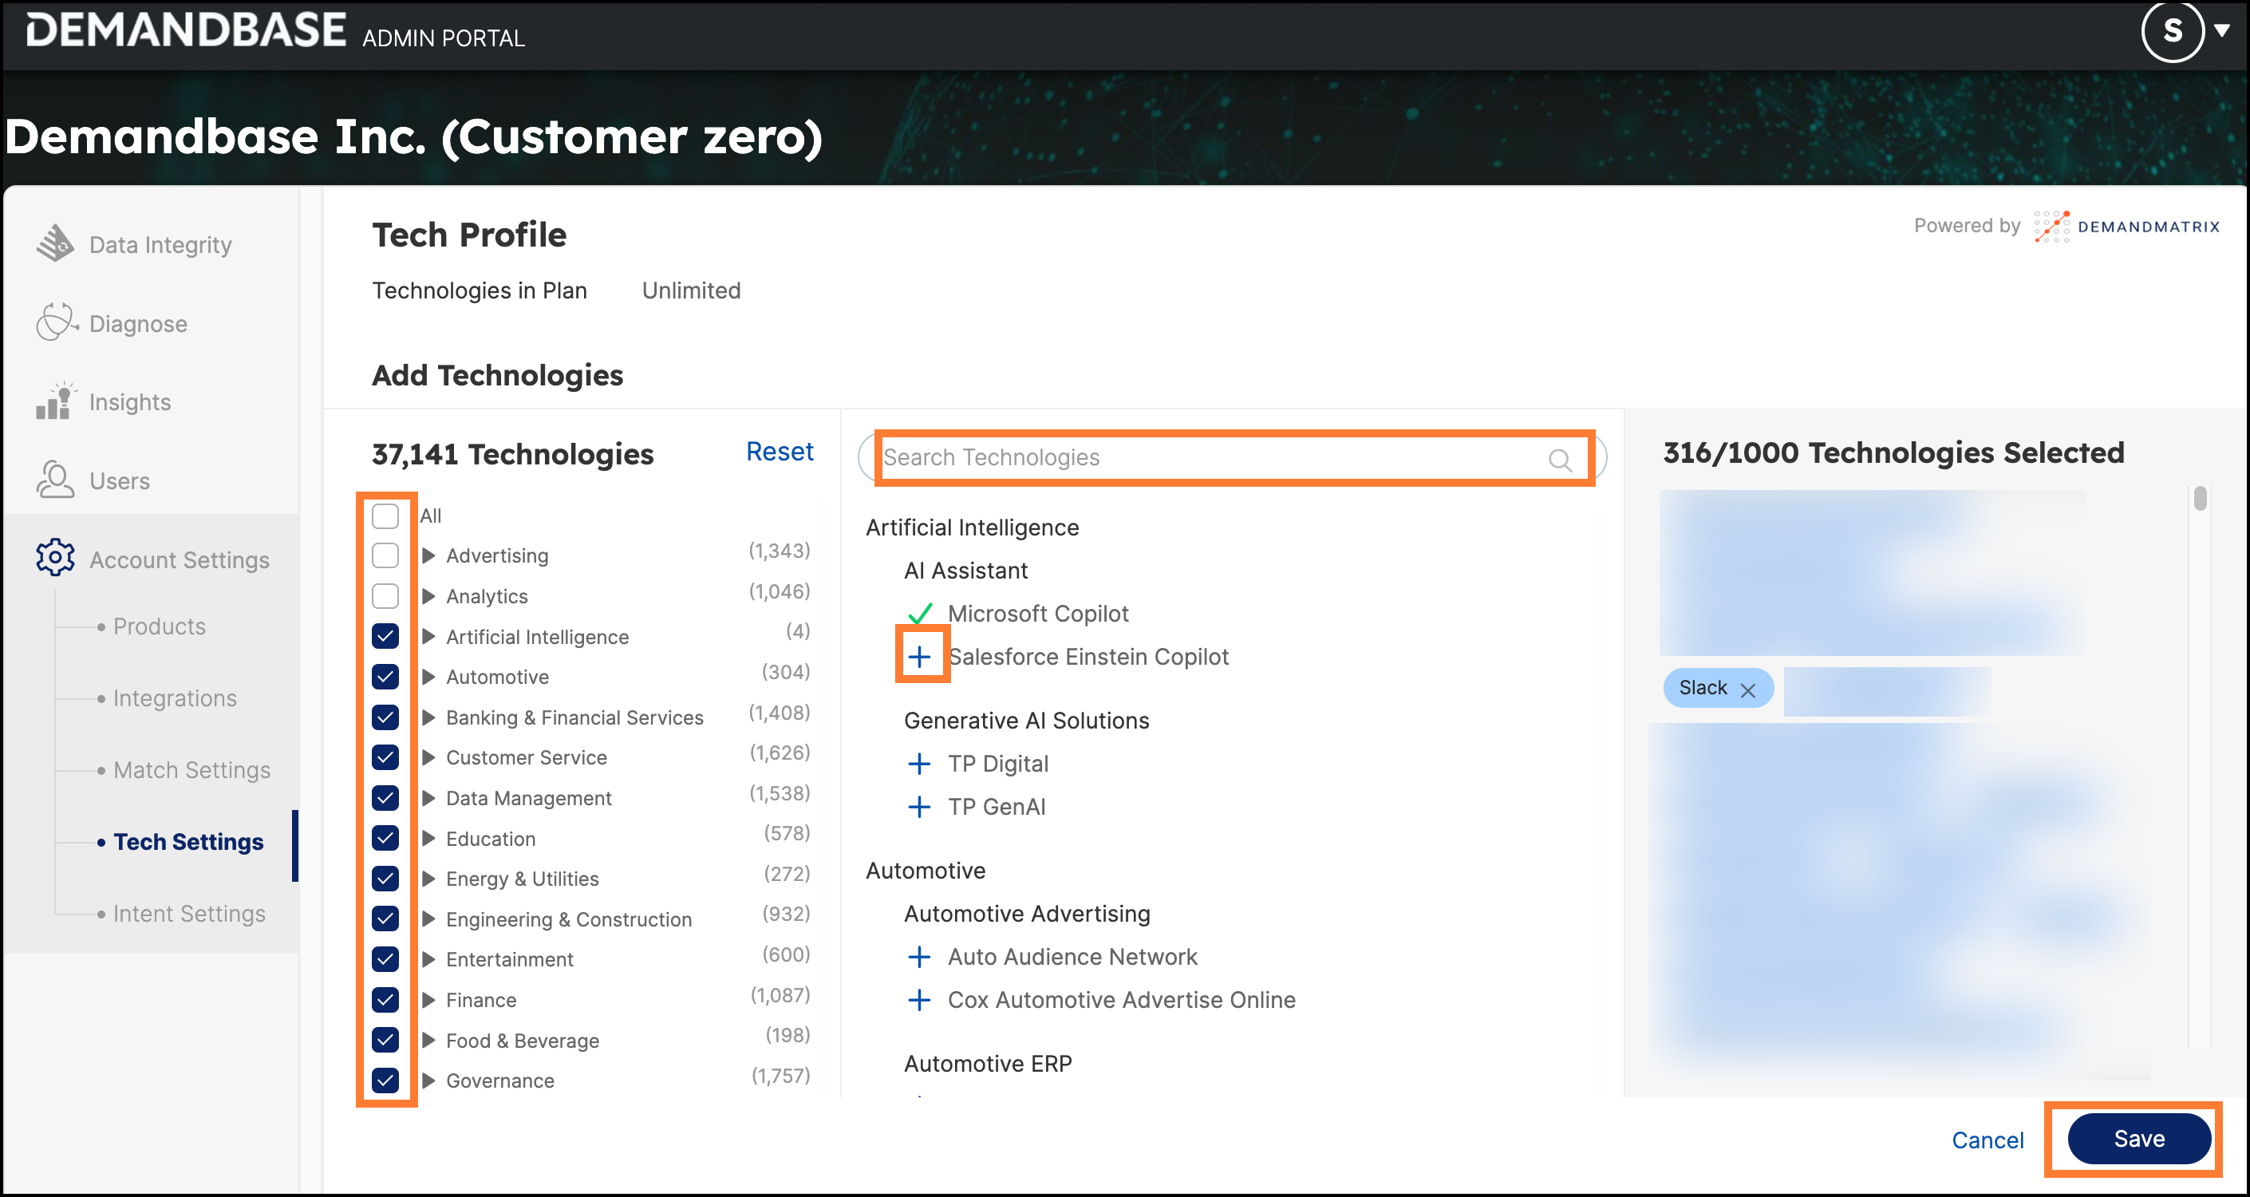Expand the Finance category arrow
Screen dimensions: 2250x1197
coord(429,1001)
